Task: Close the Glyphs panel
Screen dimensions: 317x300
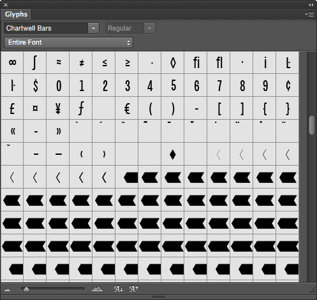Action: coord(6,4)
